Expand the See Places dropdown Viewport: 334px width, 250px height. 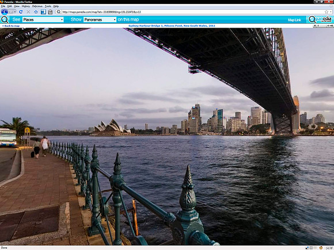pos(43,20)
